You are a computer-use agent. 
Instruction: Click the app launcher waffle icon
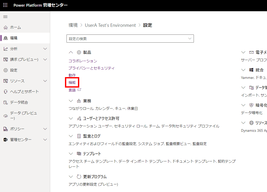(x=5, y=5)
